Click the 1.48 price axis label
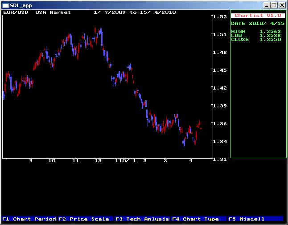The height and width of the screenshot is (225, 288). click(220, 52)
